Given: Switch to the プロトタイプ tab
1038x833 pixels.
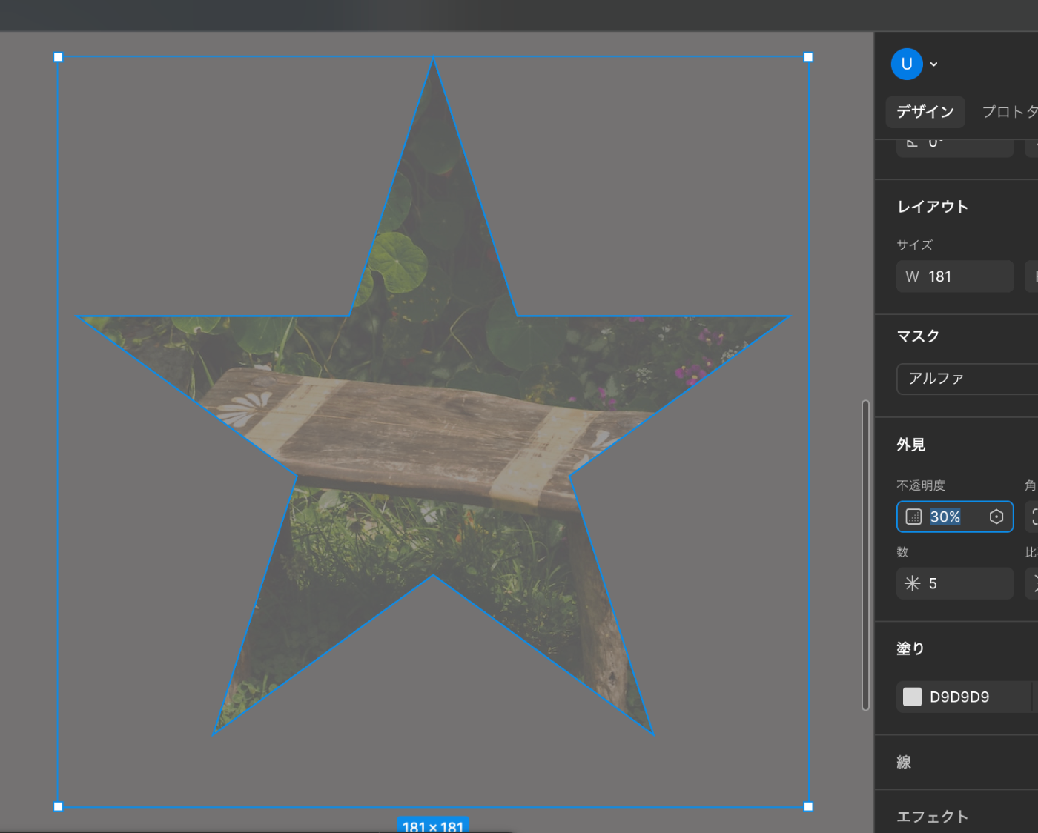Looking at the screenshot, I should pos(1010,112).
